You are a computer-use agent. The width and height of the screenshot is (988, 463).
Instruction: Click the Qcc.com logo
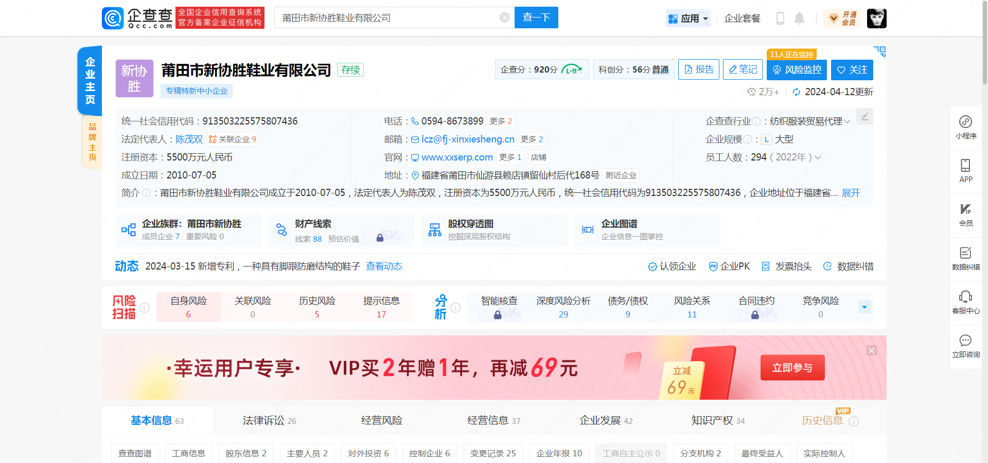pos(137,18)
